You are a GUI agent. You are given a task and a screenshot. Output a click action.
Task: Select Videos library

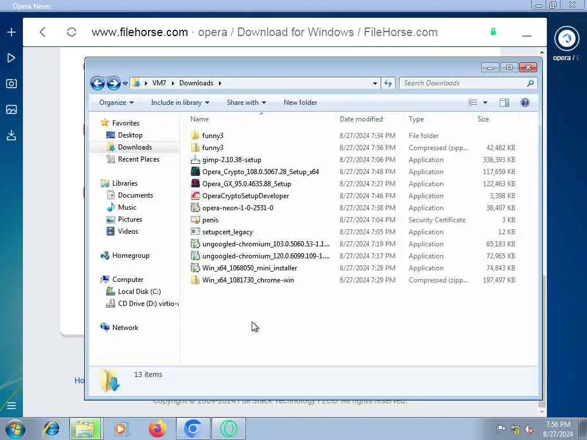128,231
